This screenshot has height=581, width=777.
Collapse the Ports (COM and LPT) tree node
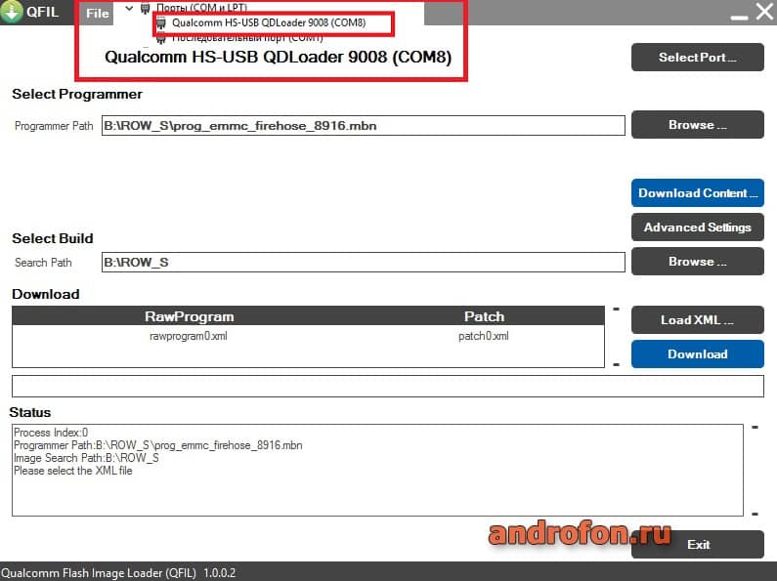click(x=129, y=8)
